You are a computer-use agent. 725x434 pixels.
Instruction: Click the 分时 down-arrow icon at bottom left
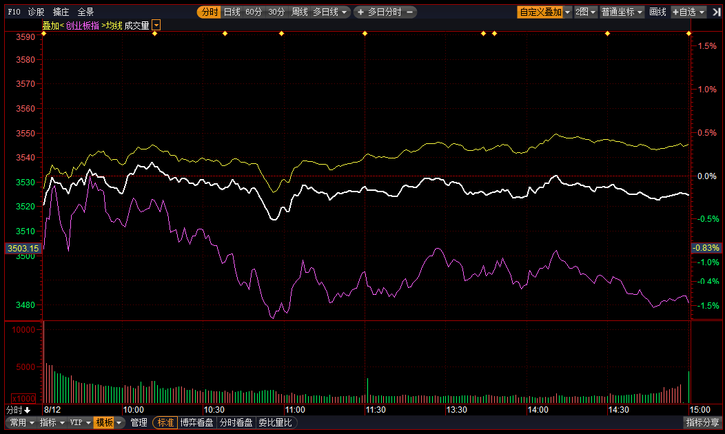coord(28,410)
